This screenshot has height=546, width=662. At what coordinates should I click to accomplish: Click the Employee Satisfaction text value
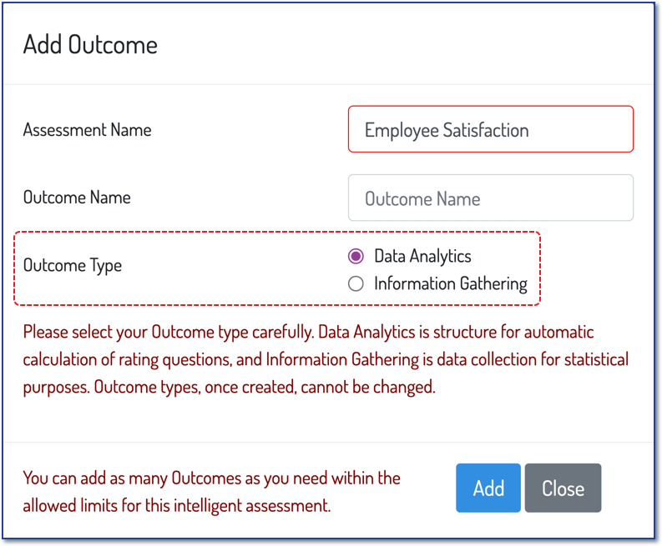447,130
